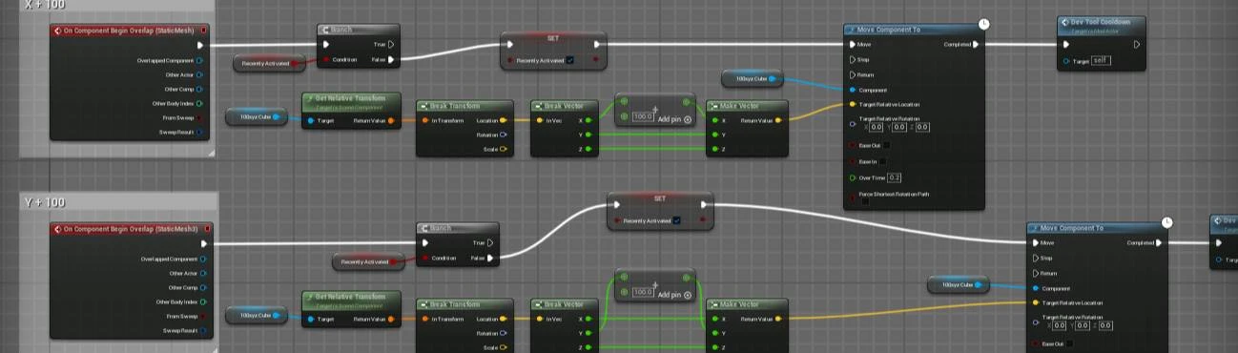Click the Over Time value field 0.2
The width and height of the screenshot is (1238, 353).
click(895, 177)
